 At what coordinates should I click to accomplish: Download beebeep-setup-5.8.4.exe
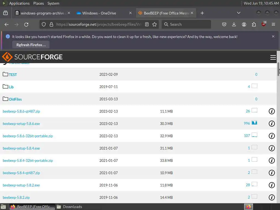21,148
